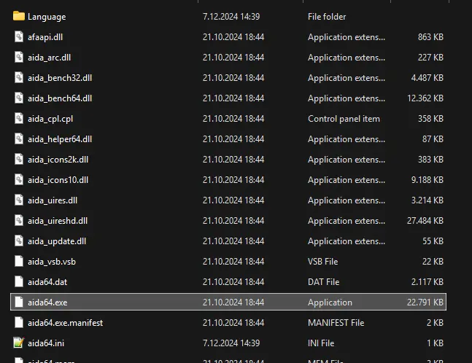Click the 27.484 KB size value
472x363 pixels.
click(x=425, y=221)
